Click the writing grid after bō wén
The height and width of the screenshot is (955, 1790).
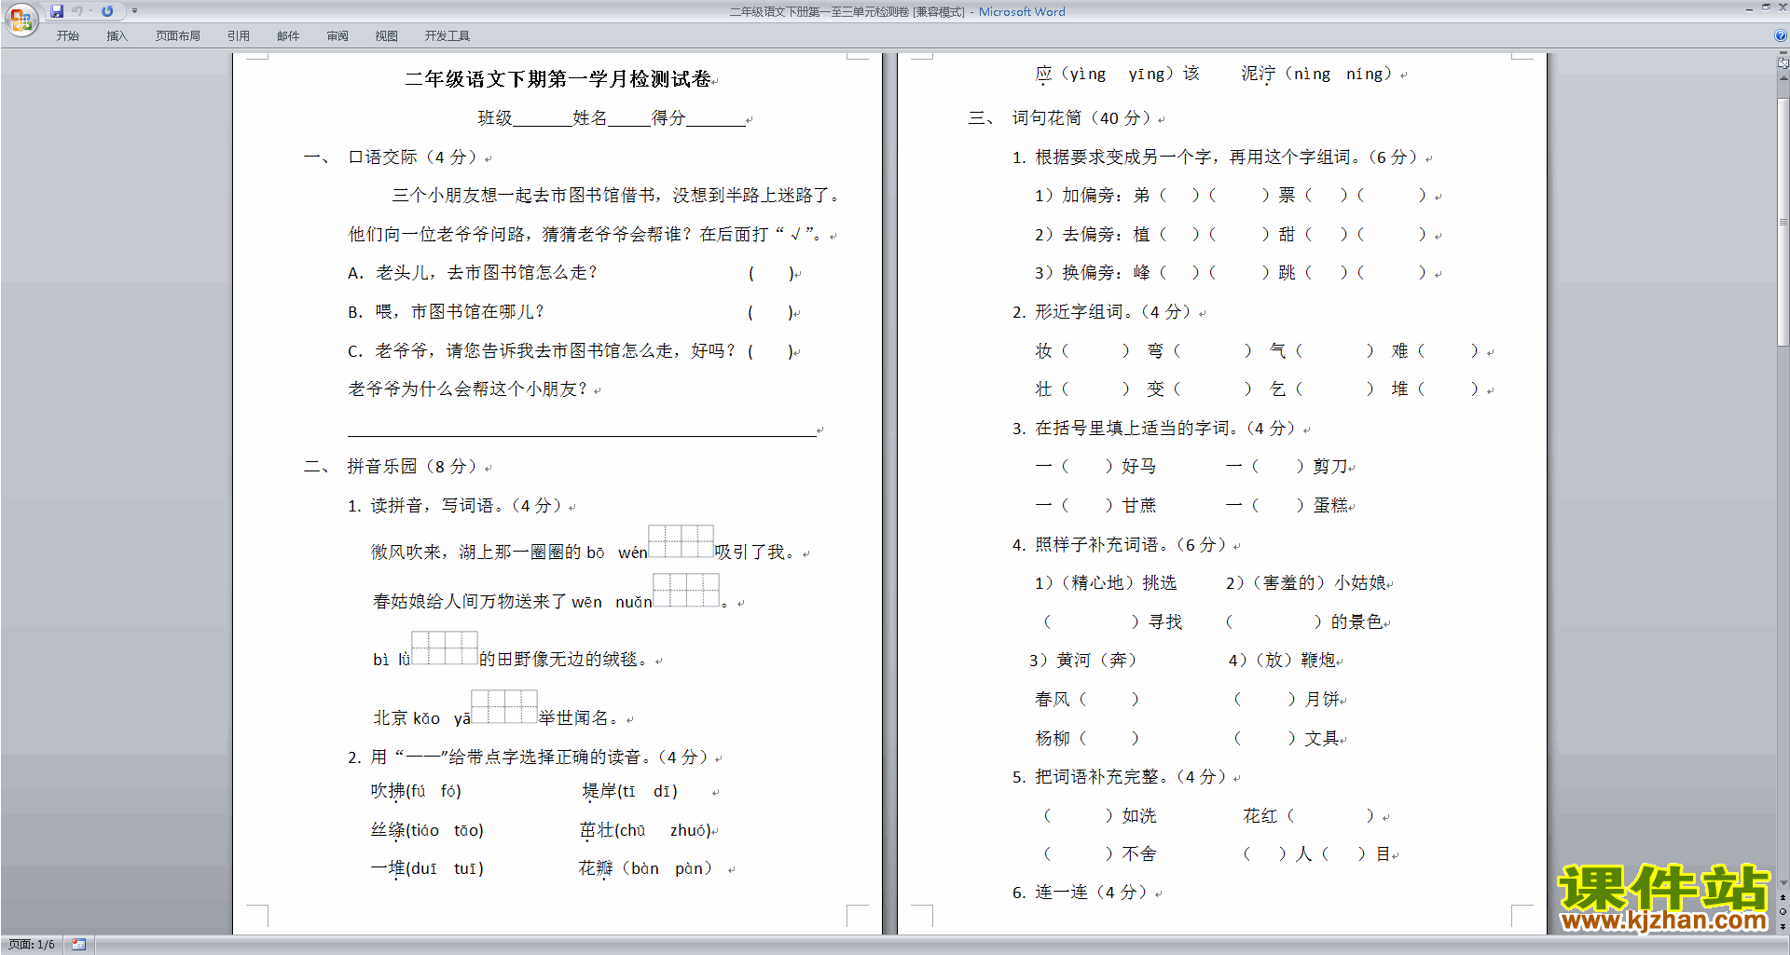pyautogui.click(x=681, y=541)
